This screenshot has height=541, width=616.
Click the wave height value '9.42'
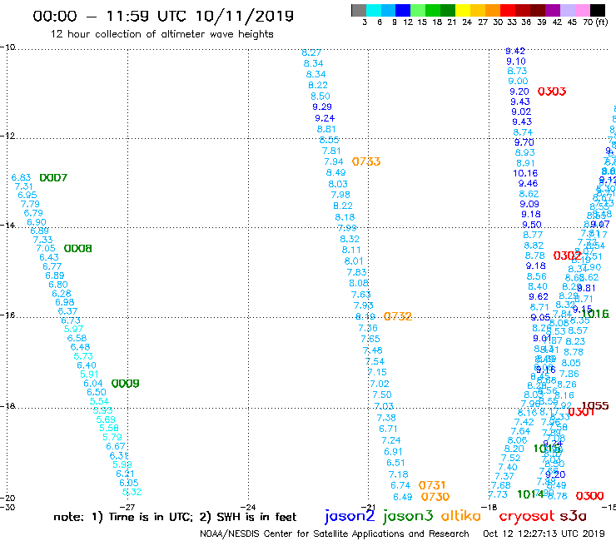point(515,51)
